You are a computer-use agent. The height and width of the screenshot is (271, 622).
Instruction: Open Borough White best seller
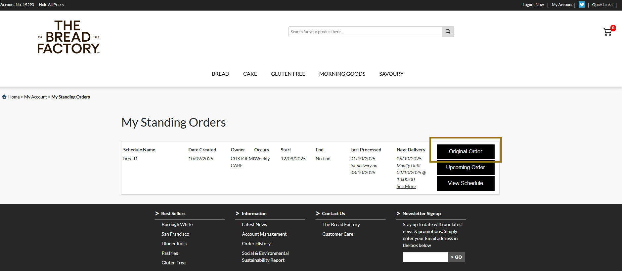(177, 224)
